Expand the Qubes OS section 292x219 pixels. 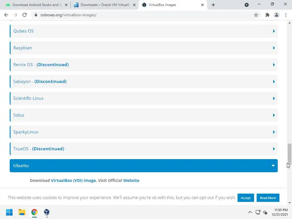pyautogui.click(x=144, y=31)
